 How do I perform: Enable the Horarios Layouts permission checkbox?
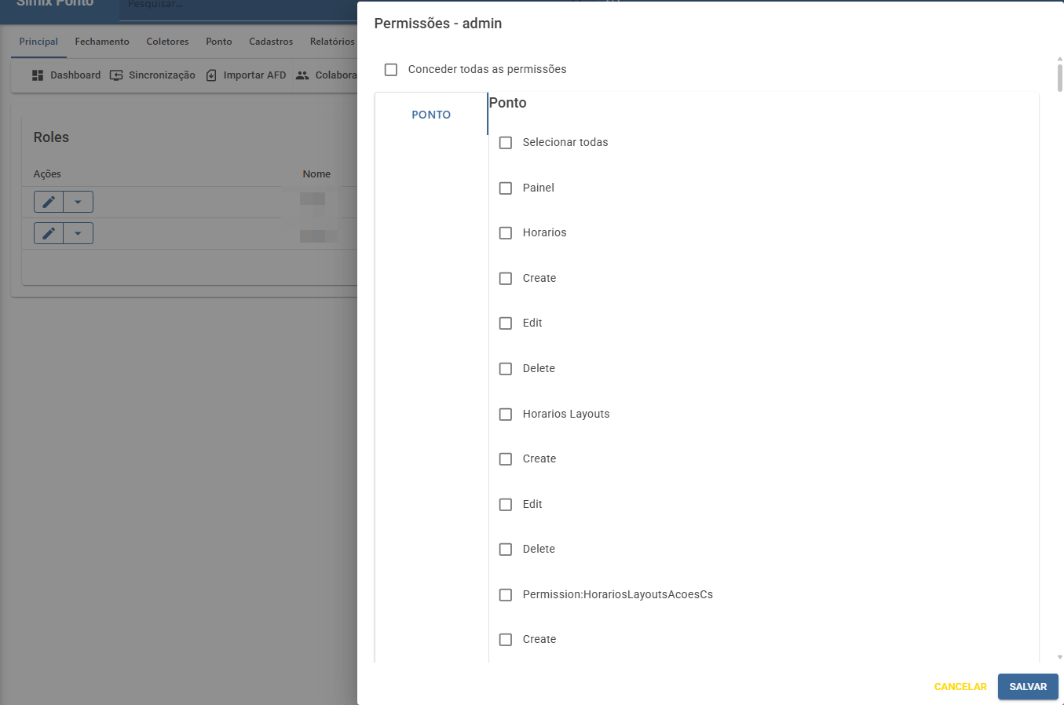point(506,415)
